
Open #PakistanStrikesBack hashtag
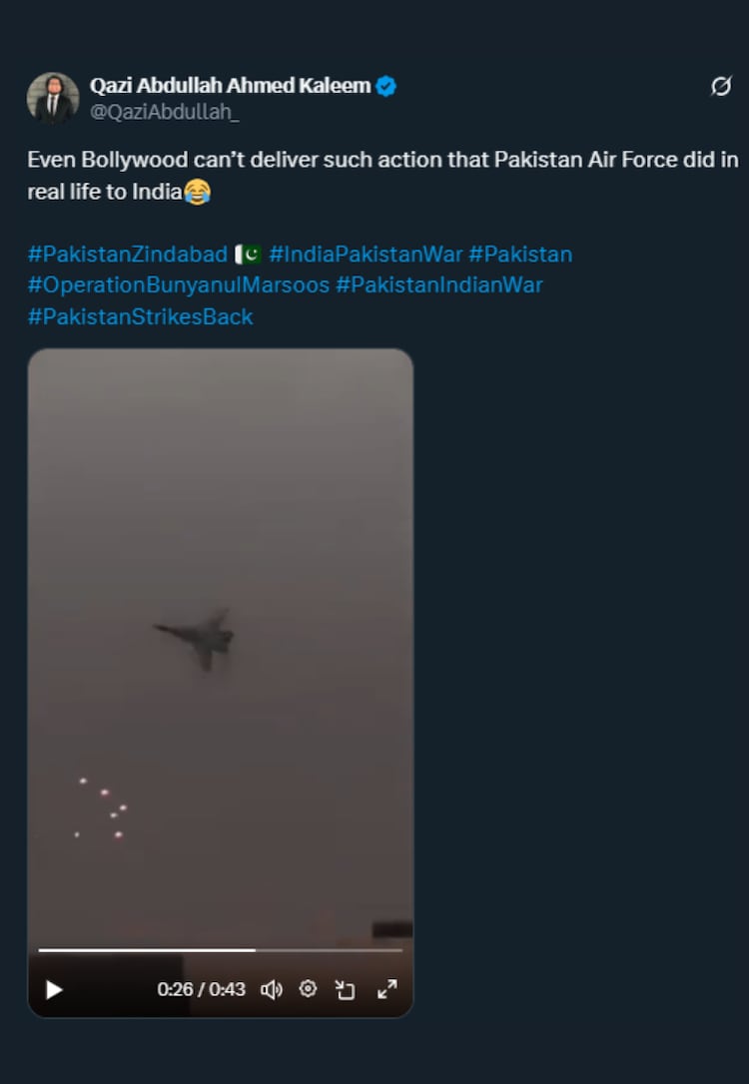(140, 317)
